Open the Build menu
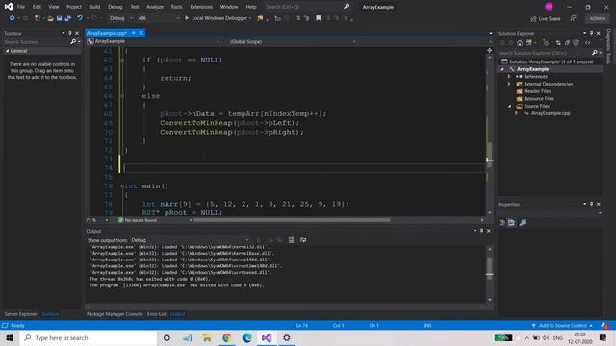Screen dimensions: 616x346 tap(94, 7)
